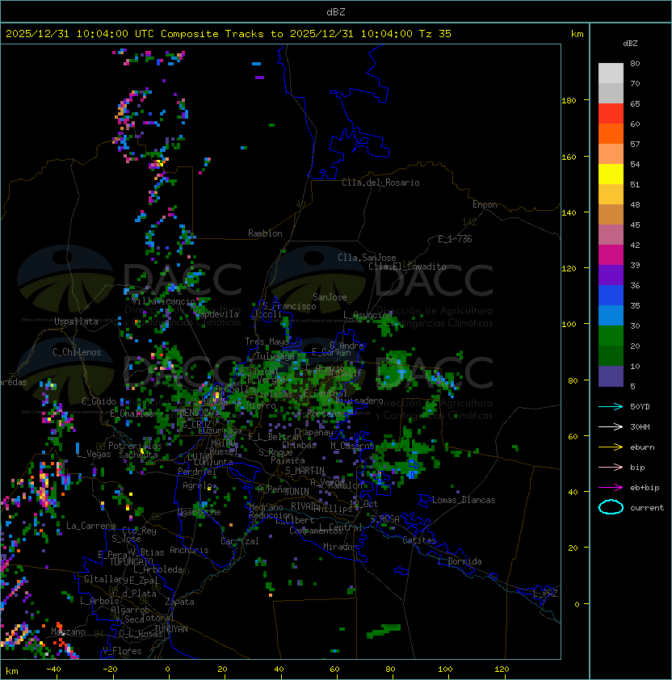The height and width of the screenshot is (680, 672).
Task: Click the 'current' legend label
Action: 647,508
